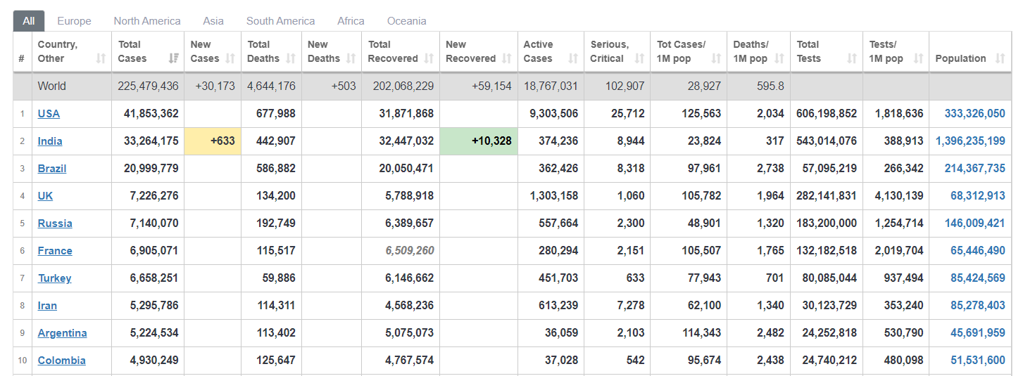Viewport: 1016px width, 376px height.
Task: Switch to the Oceania tab
Action: pyautogui.click(x=406, y=21)
